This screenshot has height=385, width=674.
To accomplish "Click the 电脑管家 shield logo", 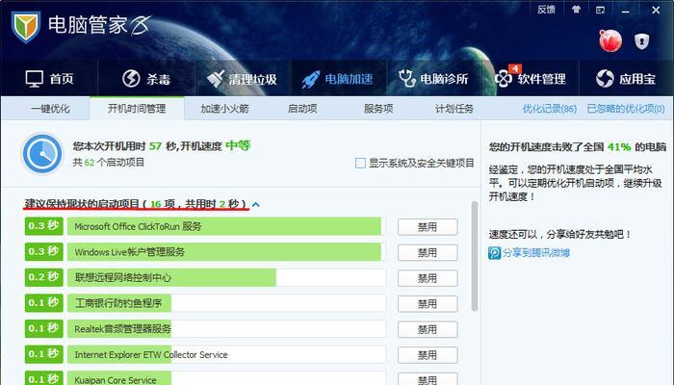I will click(x=26, y=27).
